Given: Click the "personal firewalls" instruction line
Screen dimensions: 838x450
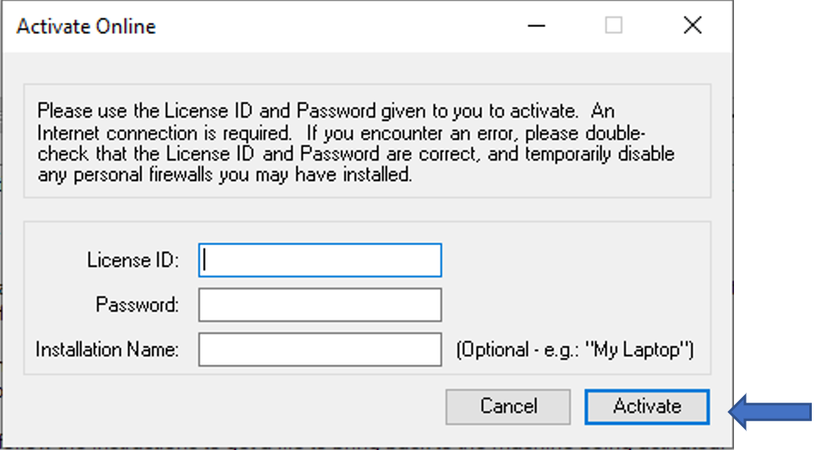Looking at the screenshot, I should coord(224,177).
